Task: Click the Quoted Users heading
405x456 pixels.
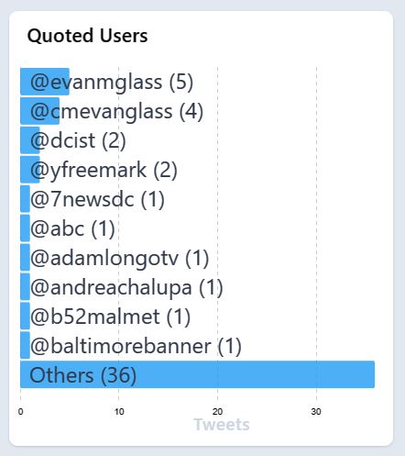Action: pyautogui.click(x=87, y=36)
